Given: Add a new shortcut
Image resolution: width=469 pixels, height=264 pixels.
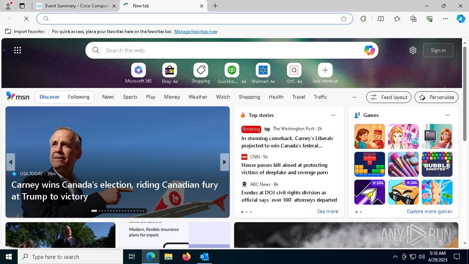Looking at the screenshot, I should [x=325, y=73].
